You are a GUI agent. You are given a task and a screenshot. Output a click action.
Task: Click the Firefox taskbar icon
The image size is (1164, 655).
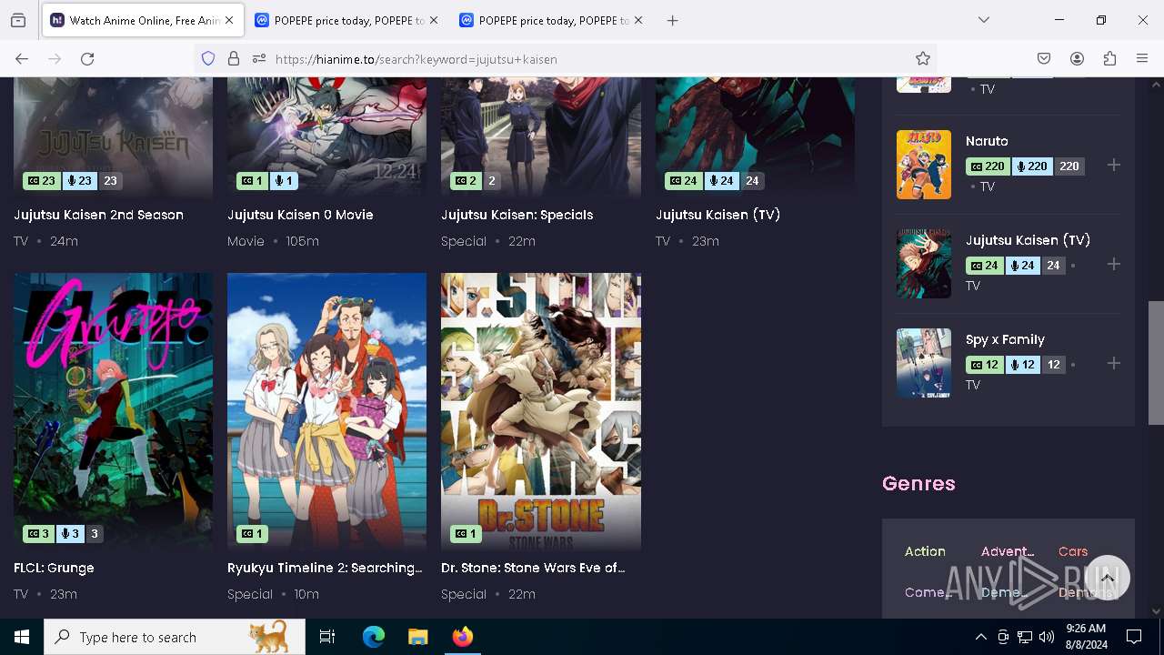click(x=462, y=637)
